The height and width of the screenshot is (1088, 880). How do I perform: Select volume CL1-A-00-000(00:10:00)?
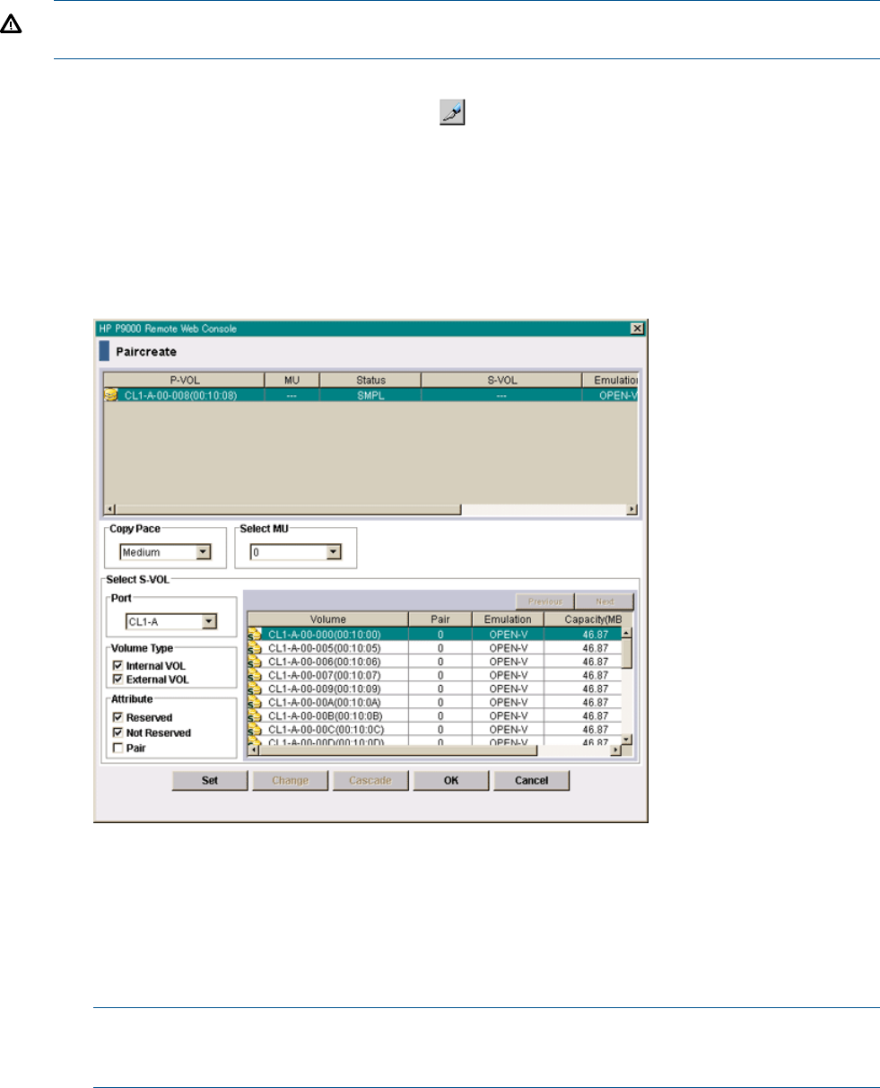(x=434, y=635)
